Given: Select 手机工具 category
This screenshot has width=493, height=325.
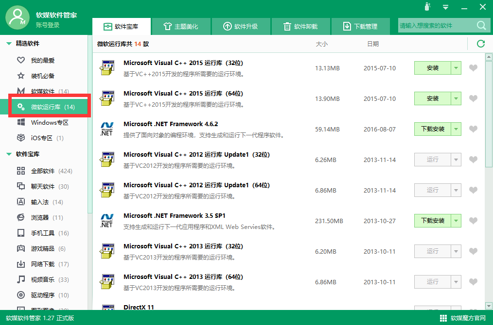Looking at the screenshot, I should point(43,233).
